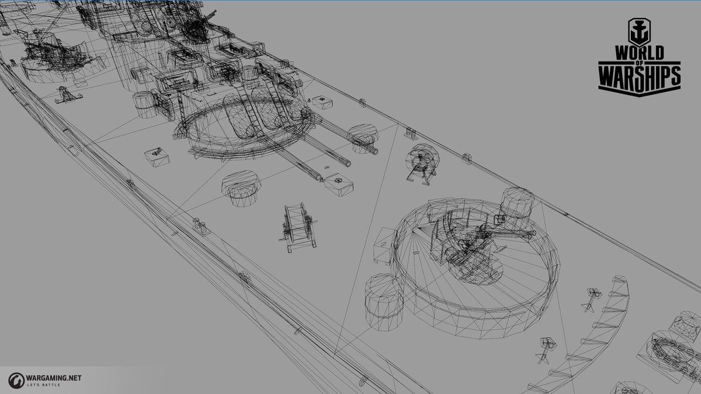Click the small AA gun mount right of the barrels

(x=422, y=163)
